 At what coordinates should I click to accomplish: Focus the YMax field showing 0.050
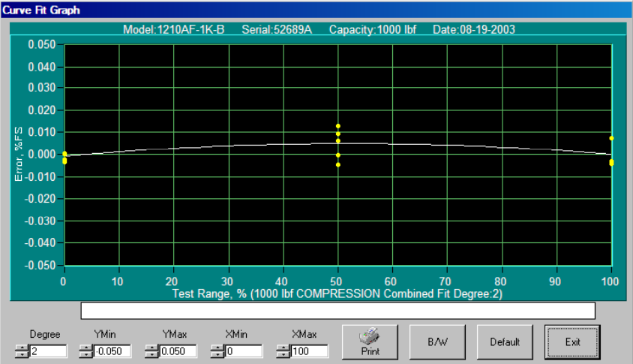point(178,351)
